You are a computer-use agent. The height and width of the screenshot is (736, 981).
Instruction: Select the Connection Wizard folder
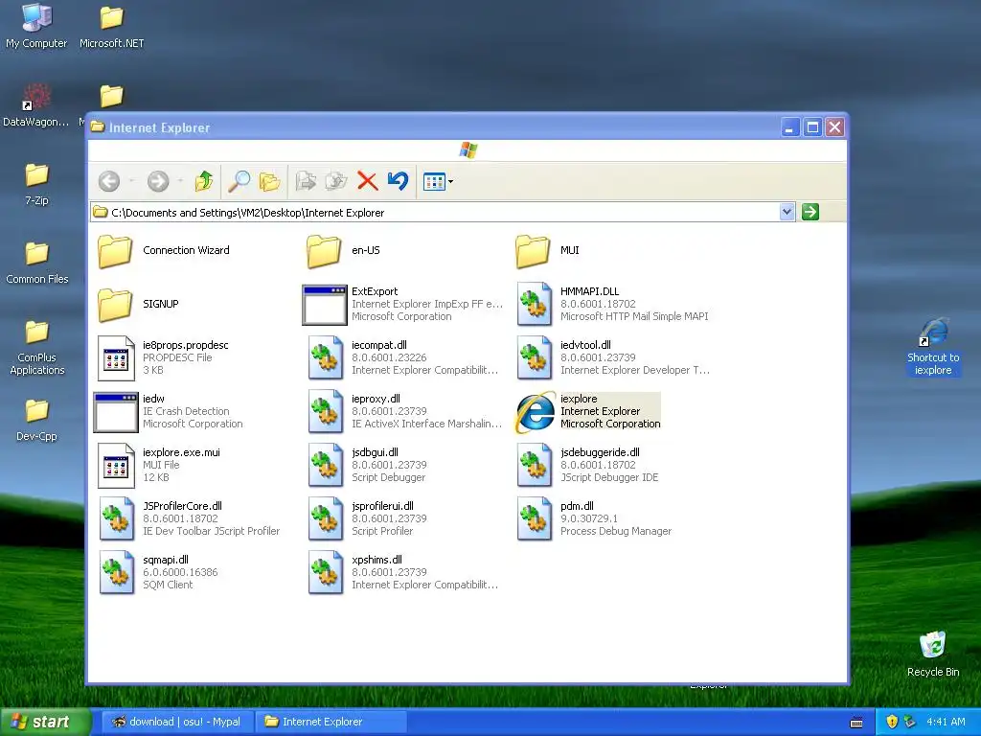coord(164,250)
